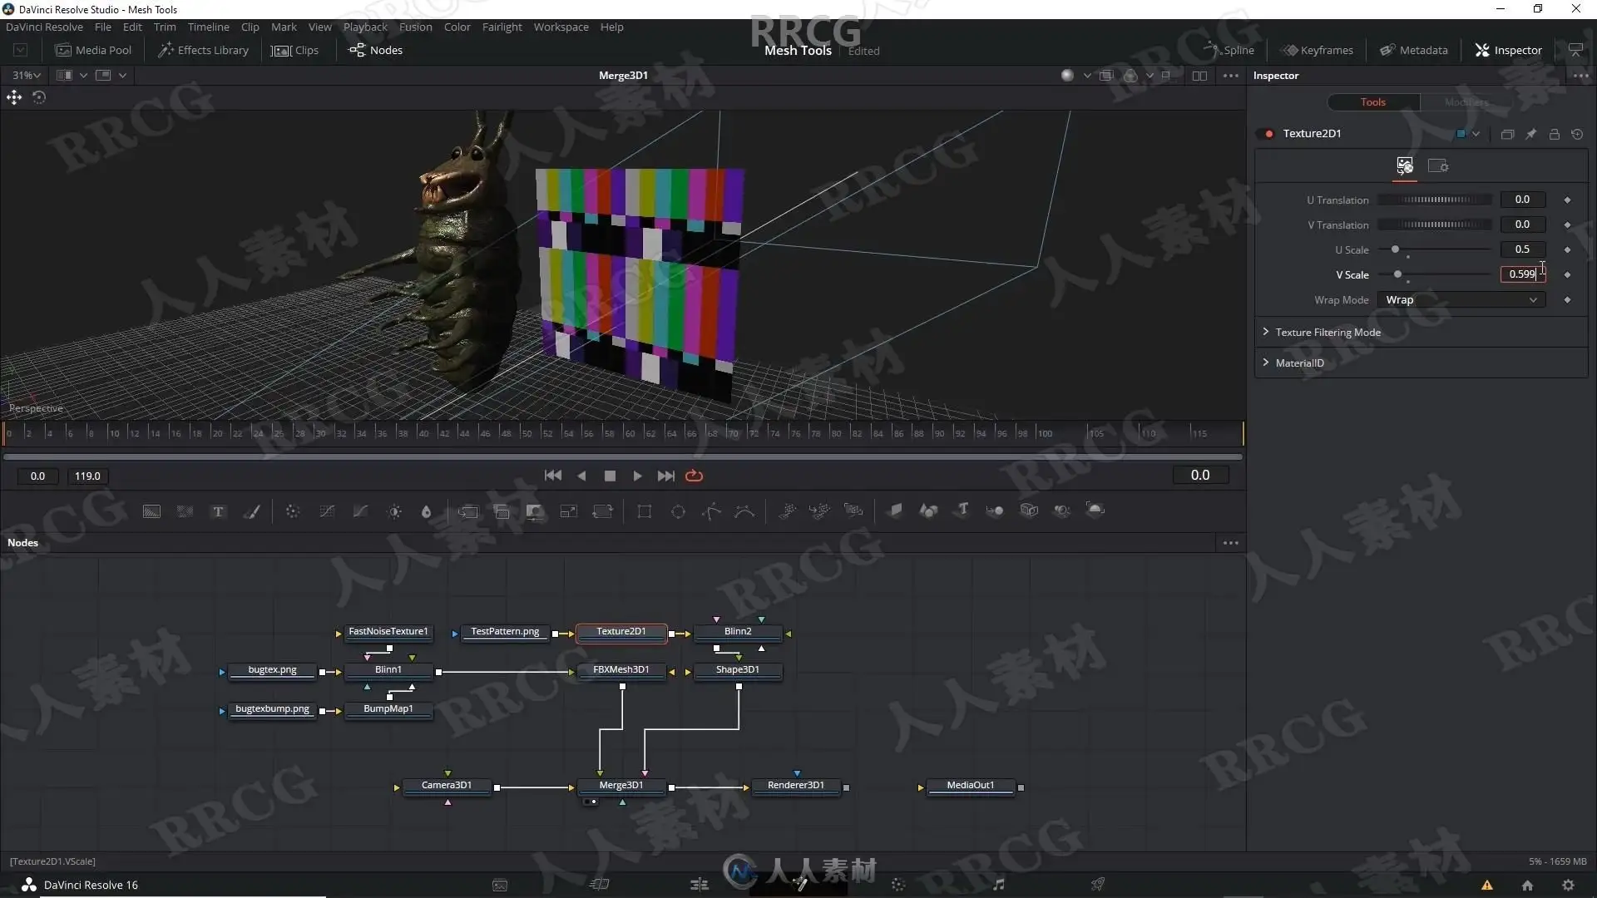Toggle the U Translation keyframe diamond

click(x=1567, y=200)
